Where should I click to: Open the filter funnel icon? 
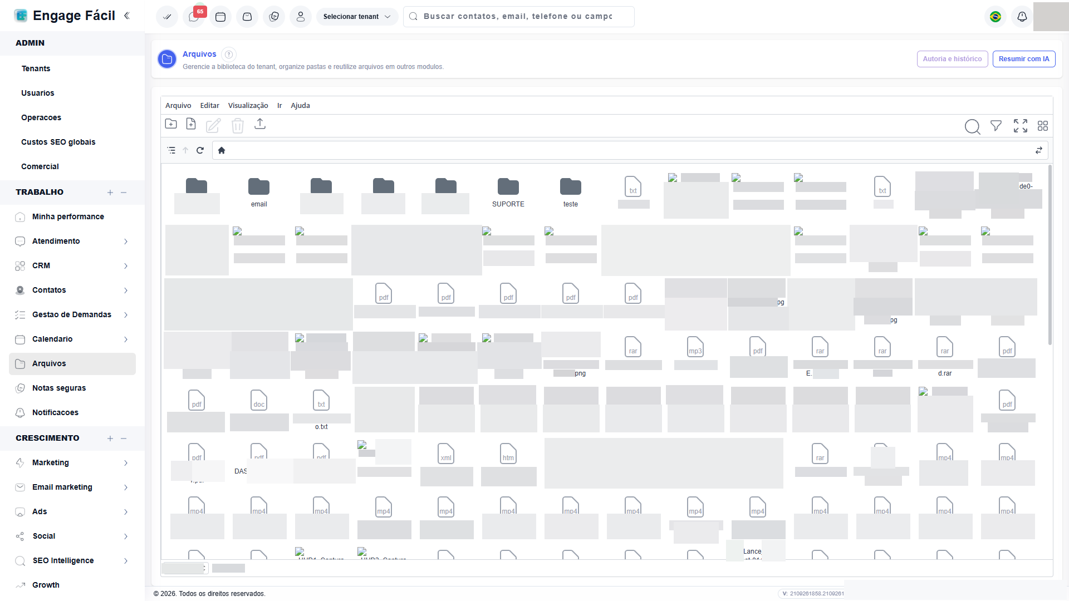(x=996, y=126)
